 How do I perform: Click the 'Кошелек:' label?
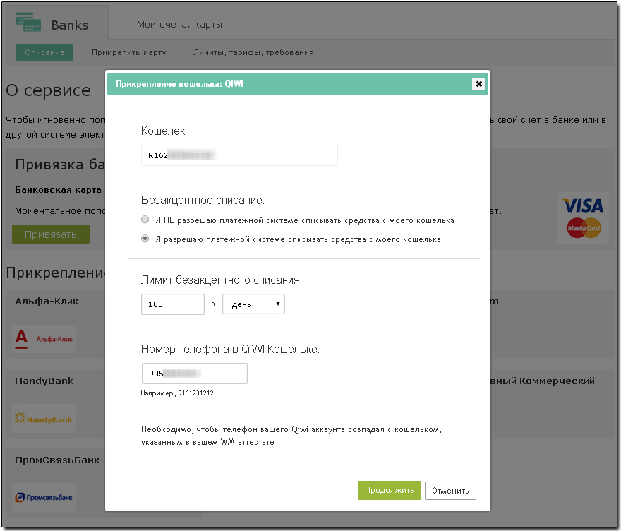click(164, 131)
